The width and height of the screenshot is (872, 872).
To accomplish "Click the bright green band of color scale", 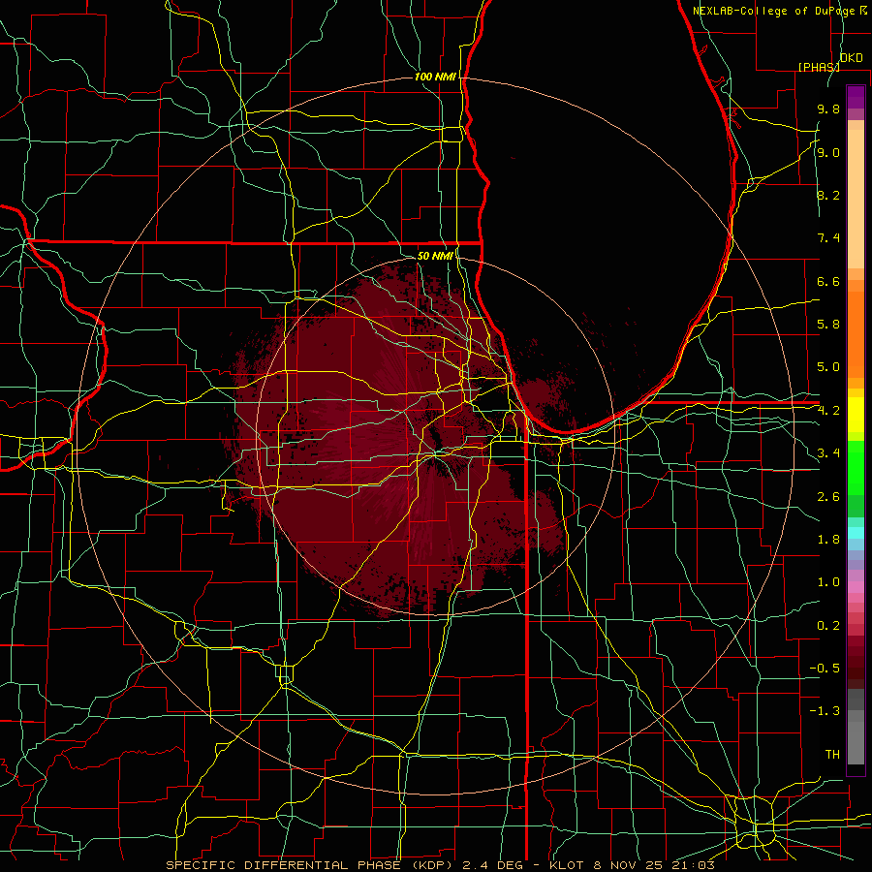I will [856, 468].
